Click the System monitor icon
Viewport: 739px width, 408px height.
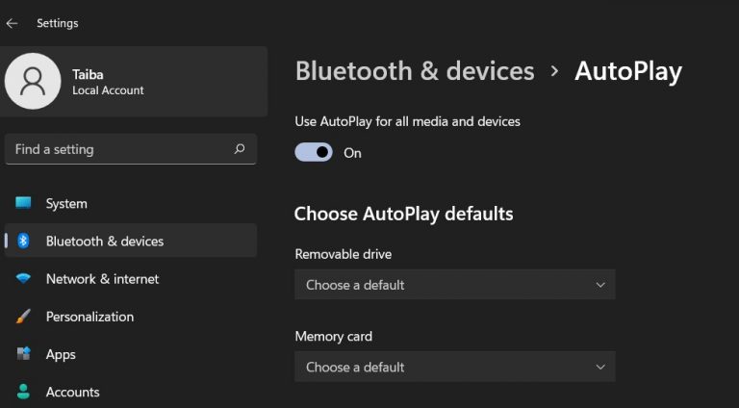point(23,203)
